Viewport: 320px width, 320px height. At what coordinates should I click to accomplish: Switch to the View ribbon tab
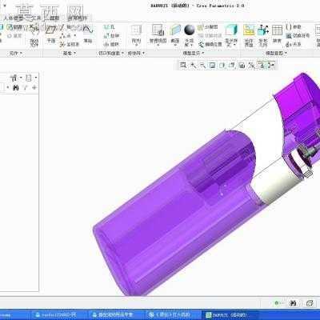(x=54, y=18)
